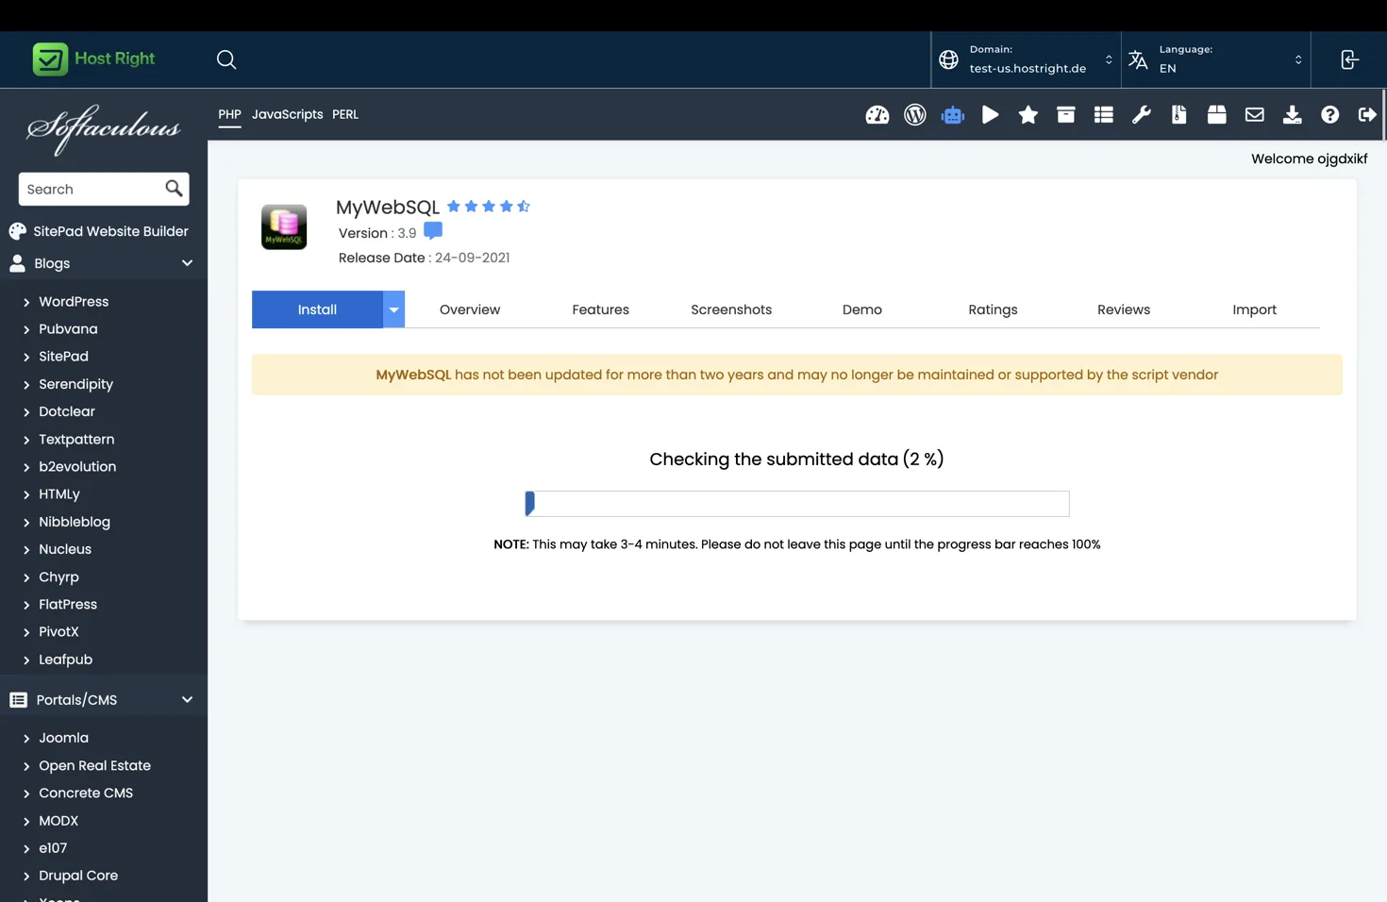Screen dimensions: 1387x902
Task: Click the translate icon beside Language
Action: click(x=1138, y=59)
